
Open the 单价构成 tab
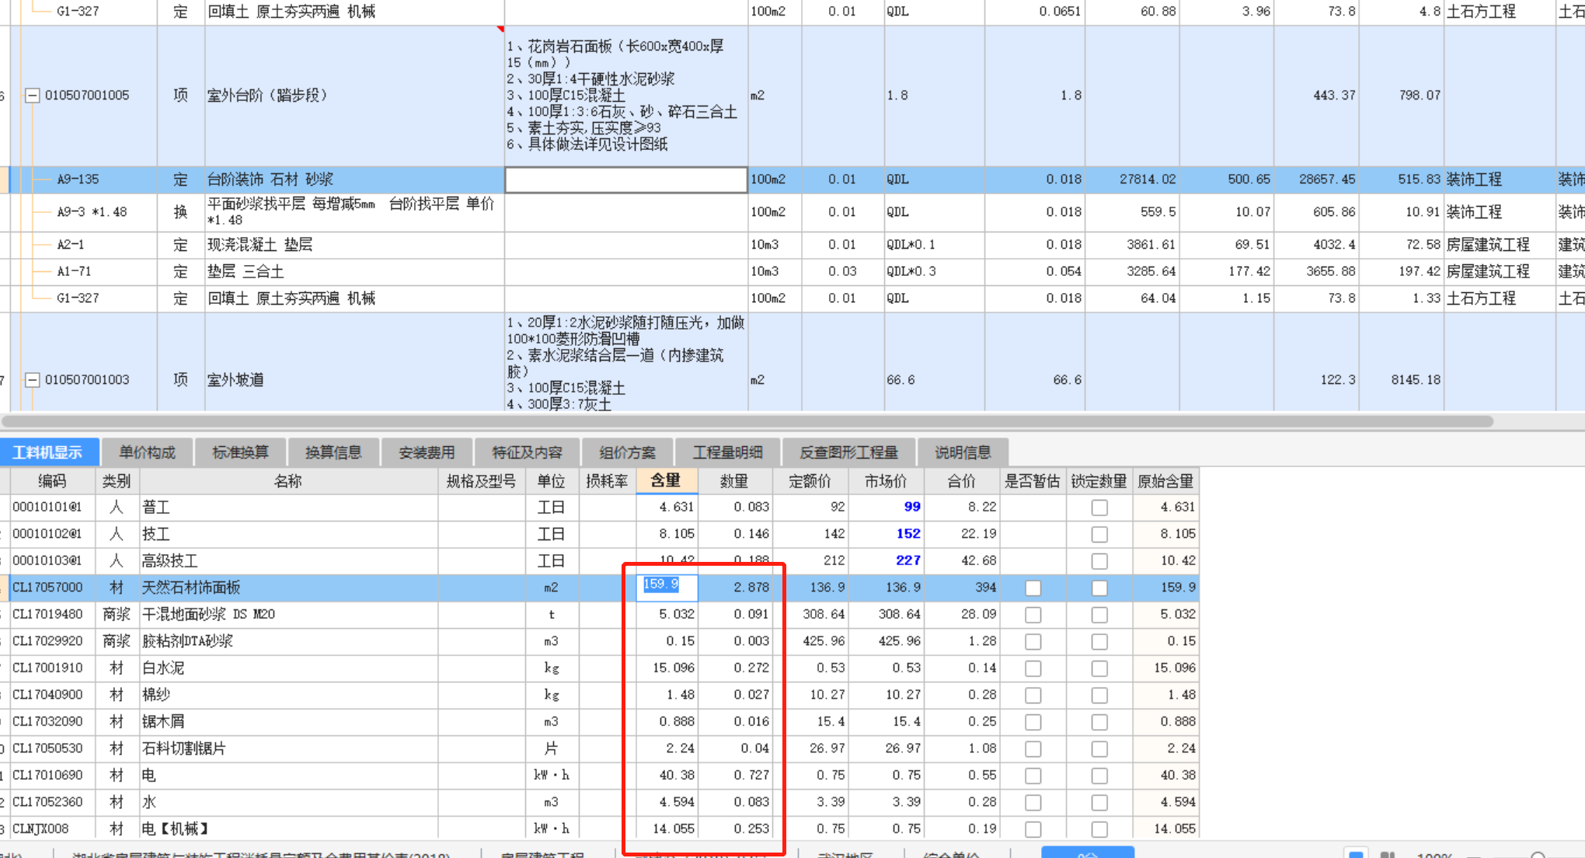point(147,452)
